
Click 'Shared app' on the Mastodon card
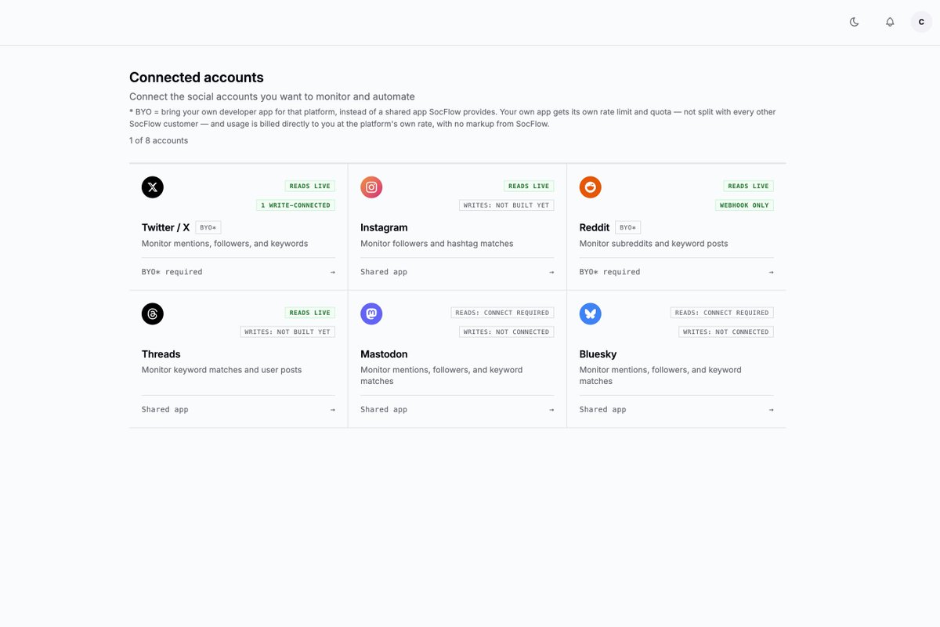[x=384, y=410]
